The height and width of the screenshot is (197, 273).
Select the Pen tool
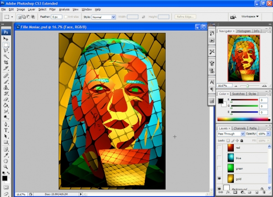[6, 124]
